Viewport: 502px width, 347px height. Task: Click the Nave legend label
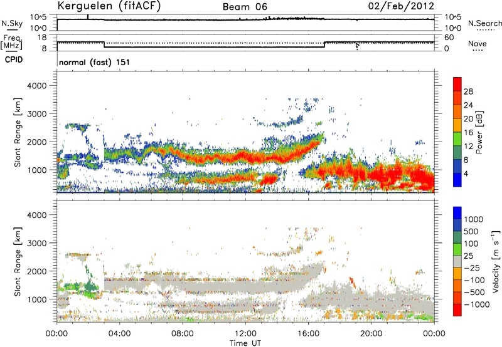[x=478, y=43]
